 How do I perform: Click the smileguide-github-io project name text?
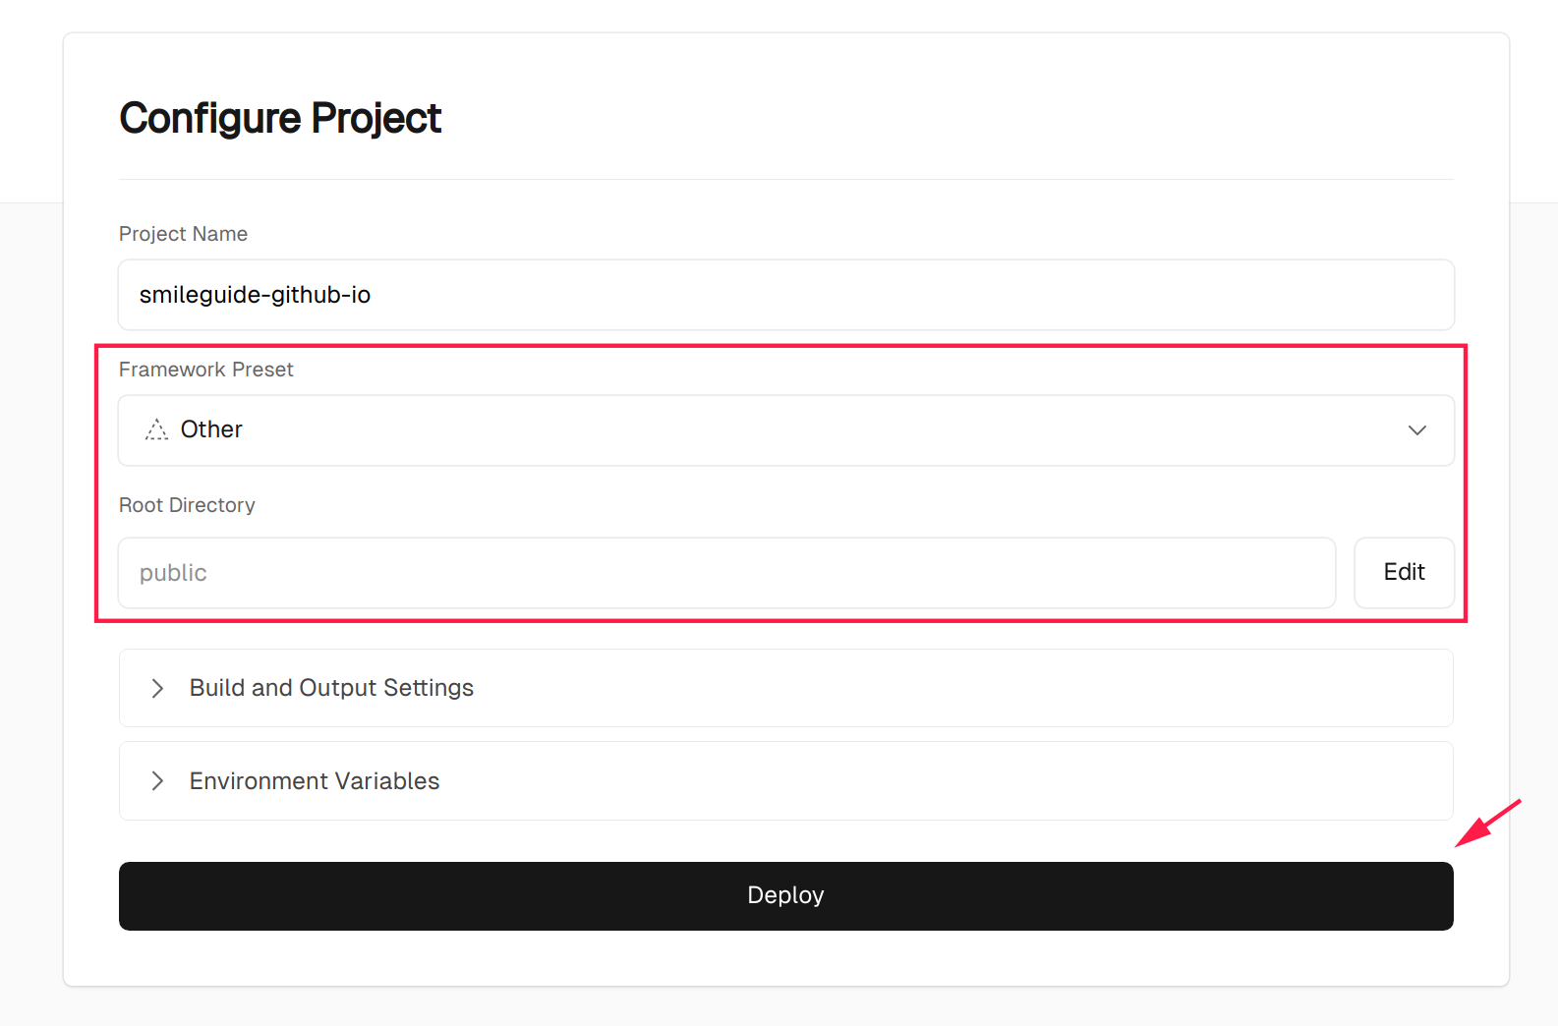(x=255, y=295)
